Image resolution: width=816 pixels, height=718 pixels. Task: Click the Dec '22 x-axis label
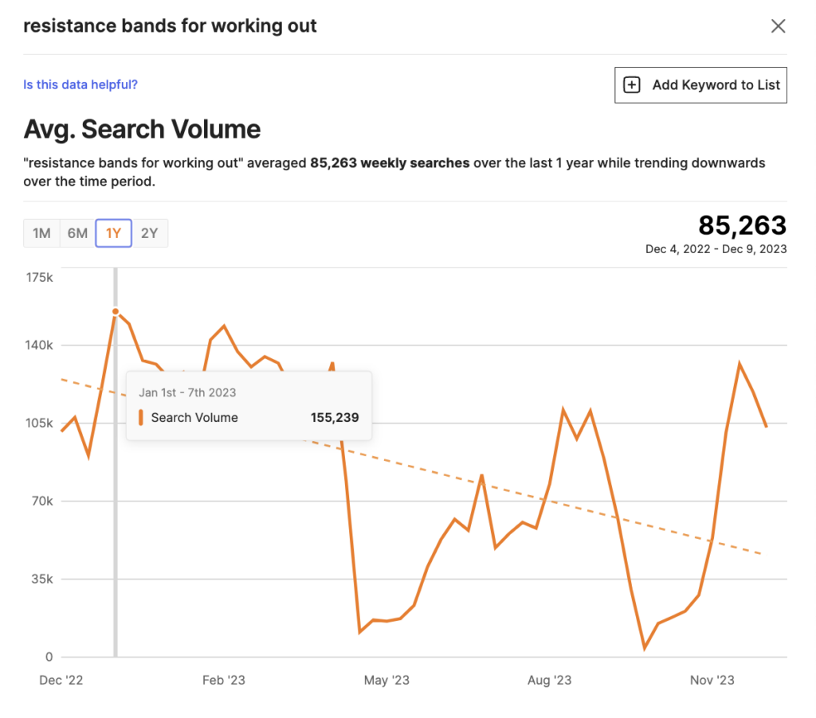pyautogui.click(x=61, y=680)
